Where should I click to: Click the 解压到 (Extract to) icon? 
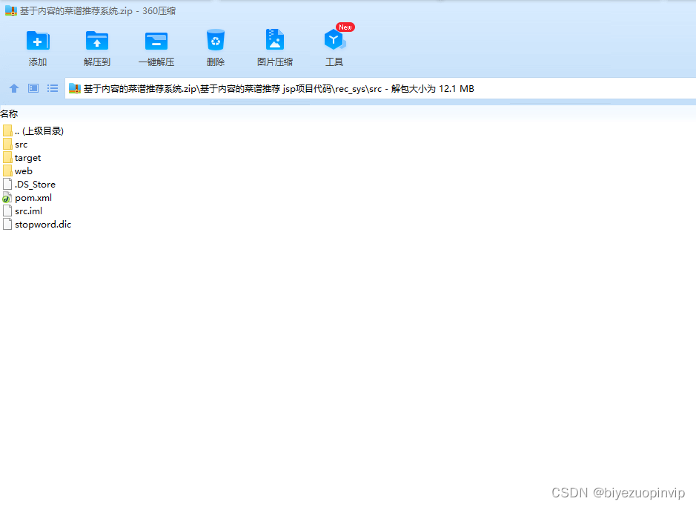97,41
